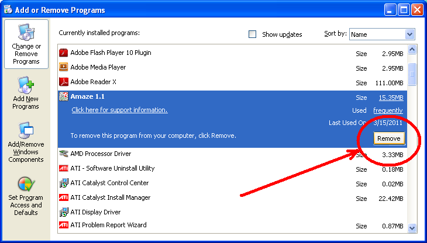Viewport: 427px width, 243px height.
Task: Open the Sort by Name dropdown
Action: (382, 34)
